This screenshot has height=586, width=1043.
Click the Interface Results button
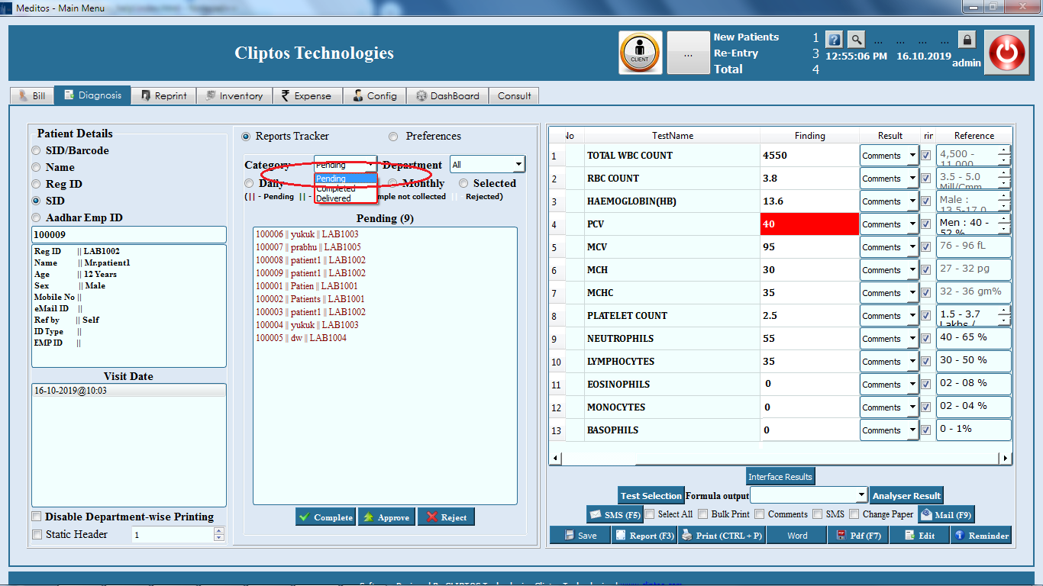(x=780, y=476)
